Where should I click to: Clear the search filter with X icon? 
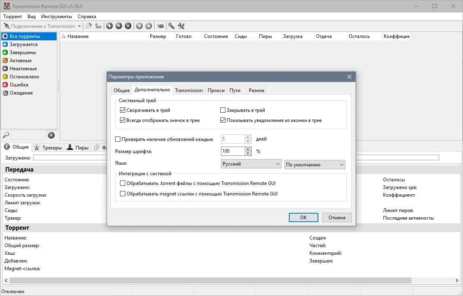click(51, 135)
